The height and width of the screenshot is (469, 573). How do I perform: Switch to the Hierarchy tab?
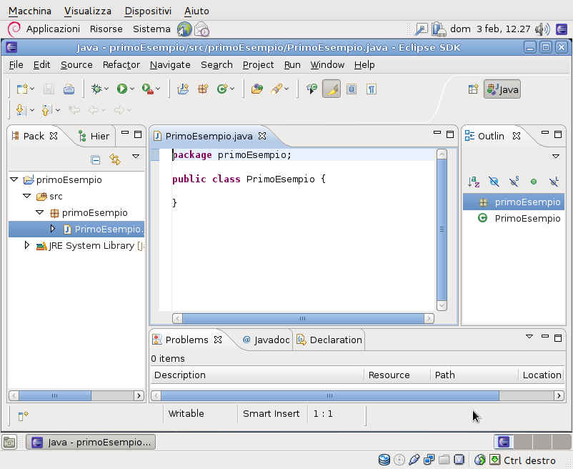click(x=94, y=136)
